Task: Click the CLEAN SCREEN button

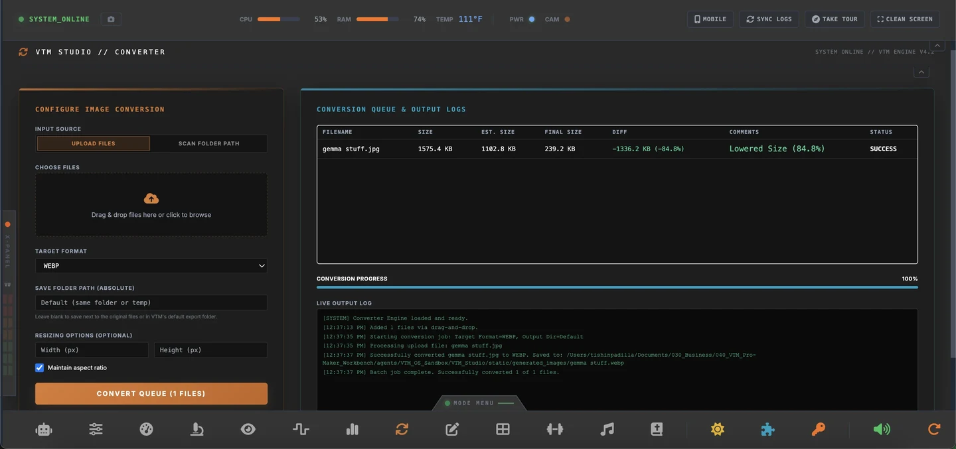Action: point(905,19)
